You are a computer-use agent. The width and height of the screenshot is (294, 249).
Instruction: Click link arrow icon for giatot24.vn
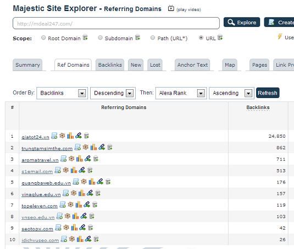click(x=79, y=136)
